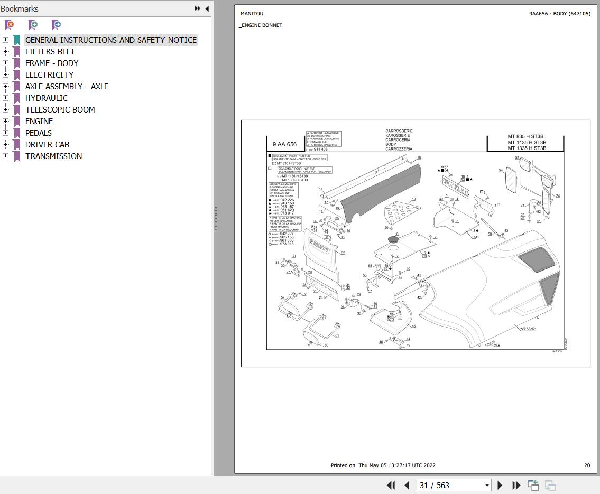Expand the ENGINE bookmark node
The height and width of the screenshot is (494, 600).
click(5, 121)
